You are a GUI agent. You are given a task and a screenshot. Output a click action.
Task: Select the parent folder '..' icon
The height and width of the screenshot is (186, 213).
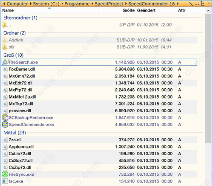(5, 25)
